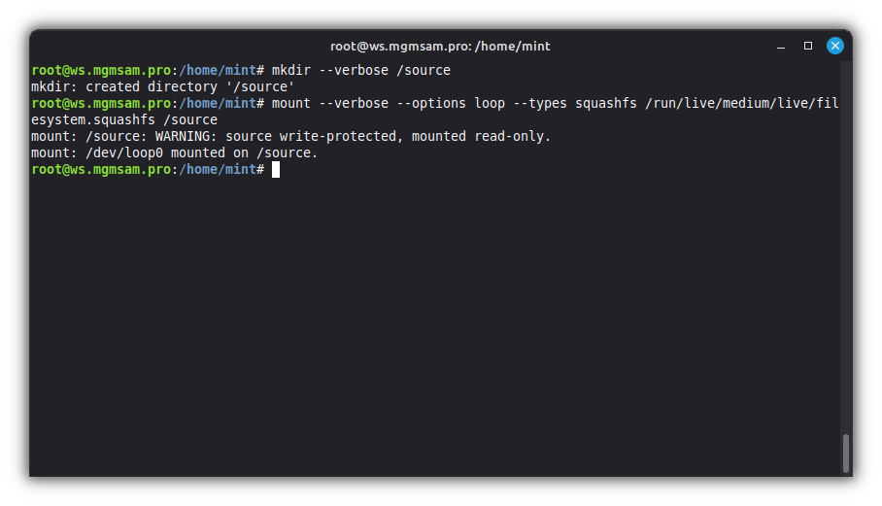Click the 'mkdir --verbose /source' command text
The width and height of the screenshot is (882, 506).
361,70
